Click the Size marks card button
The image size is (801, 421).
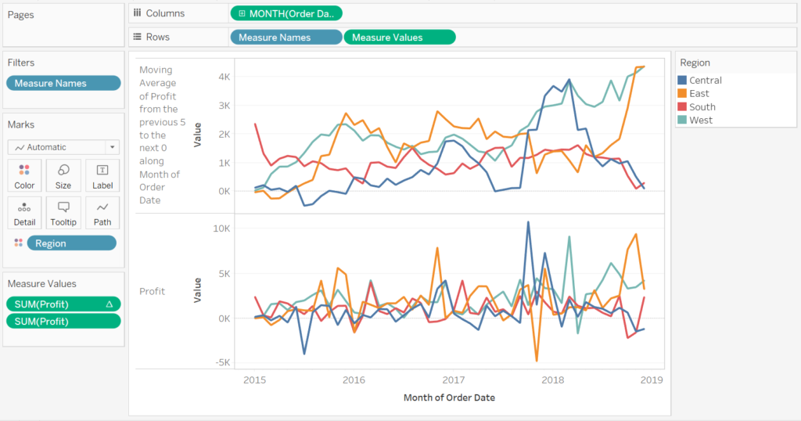63,175
